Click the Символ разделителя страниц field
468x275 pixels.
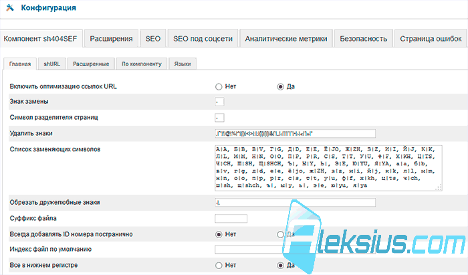tap(219, 118)
